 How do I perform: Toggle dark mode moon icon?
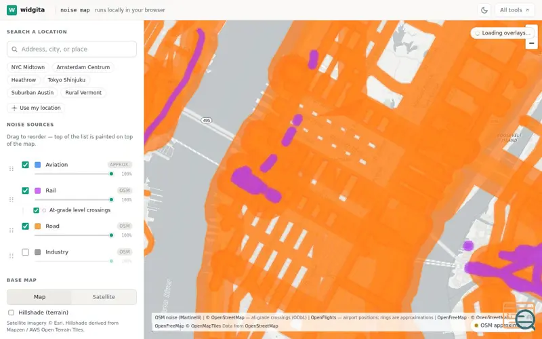(x=484, y=10)
